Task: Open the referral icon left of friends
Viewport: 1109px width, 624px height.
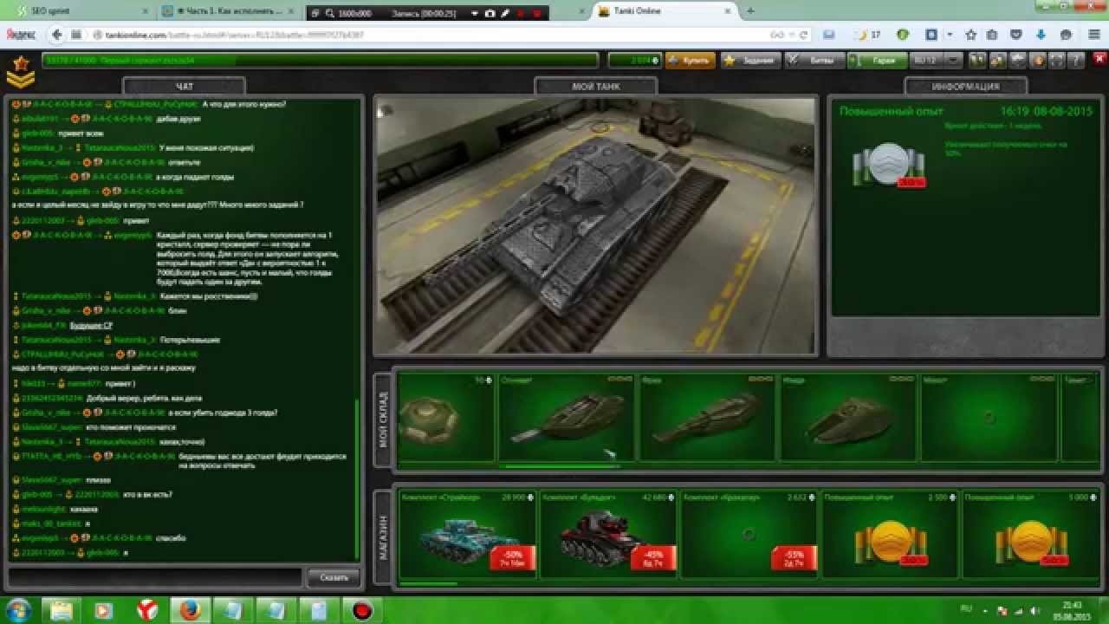Action: coord(976,61)
